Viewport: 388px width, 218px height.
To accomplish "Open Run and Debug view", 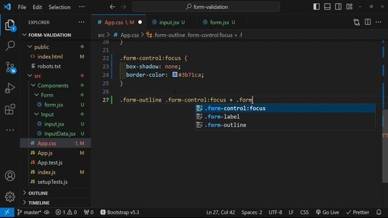I will tap(10, 88).
